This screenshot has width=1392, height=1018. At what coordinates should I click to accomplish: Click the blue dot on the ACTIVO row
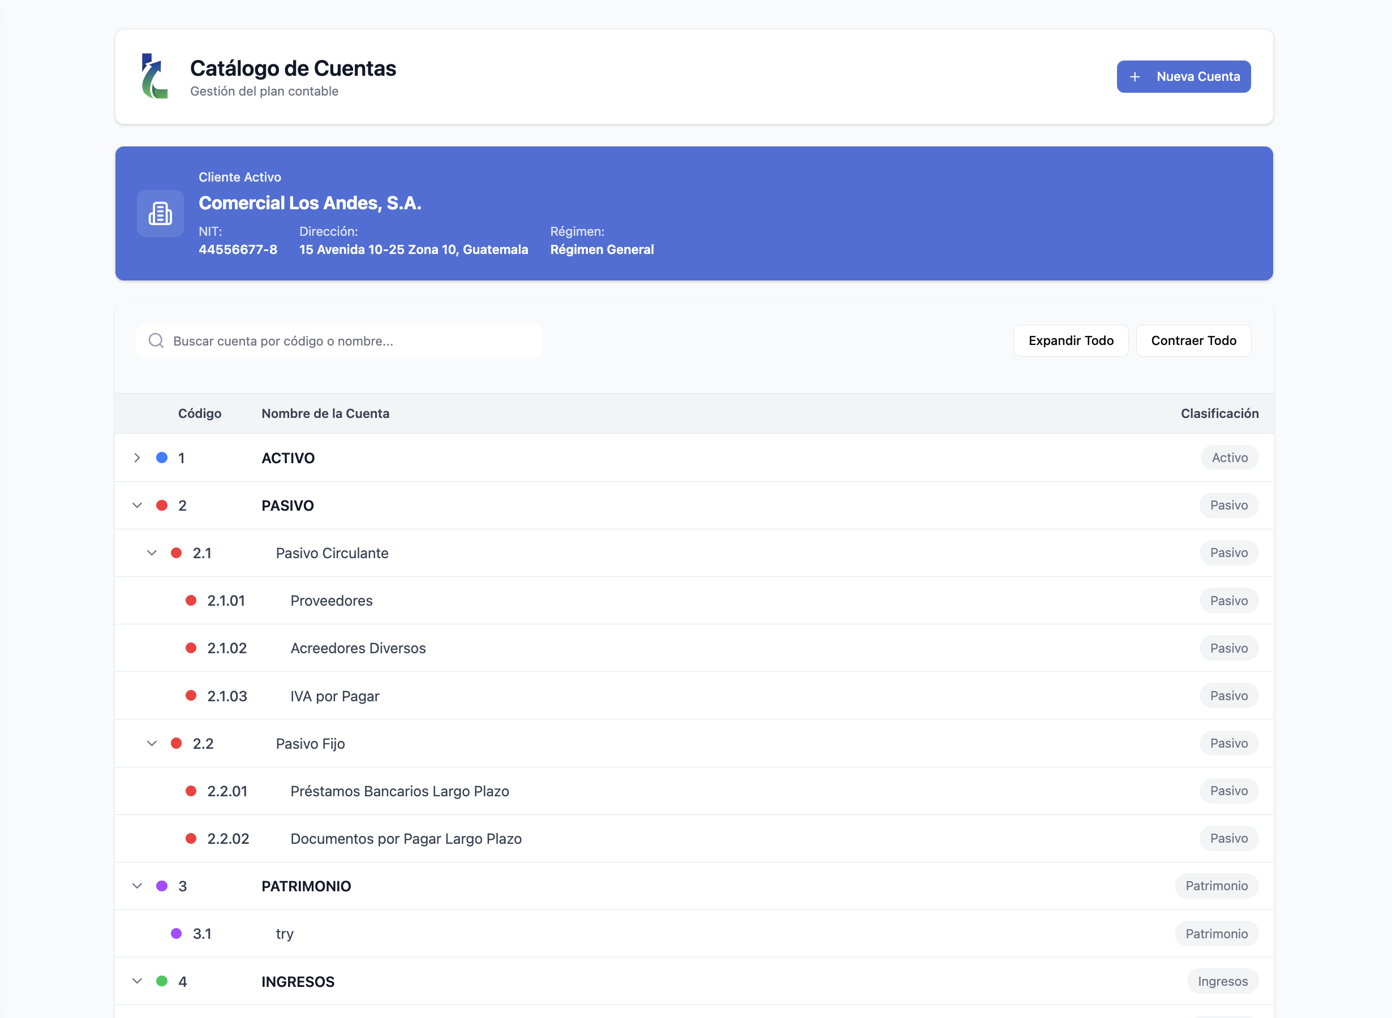(x=162, y=458)
